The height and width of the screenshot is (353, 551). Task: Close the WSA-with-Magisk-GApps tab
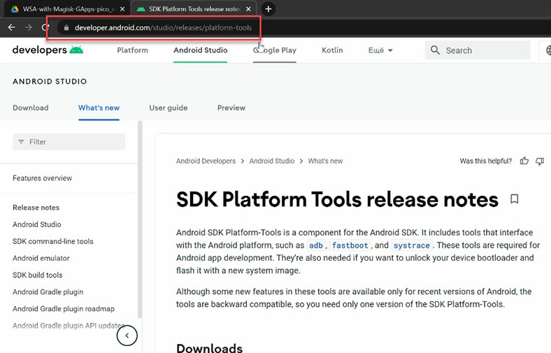[x=122, y=9]
